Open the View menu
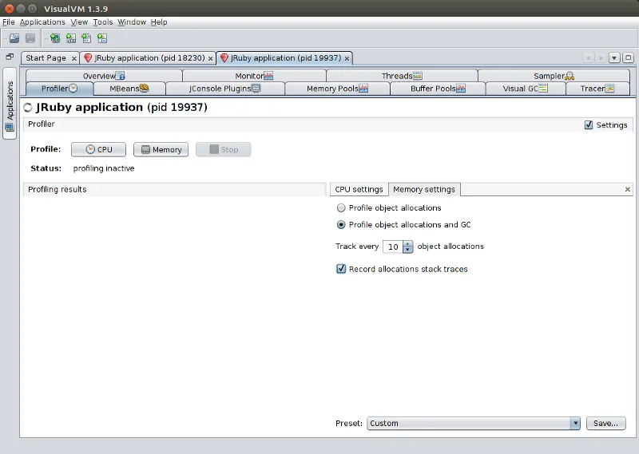The image size is (639, 454). [x=79, y=22]
